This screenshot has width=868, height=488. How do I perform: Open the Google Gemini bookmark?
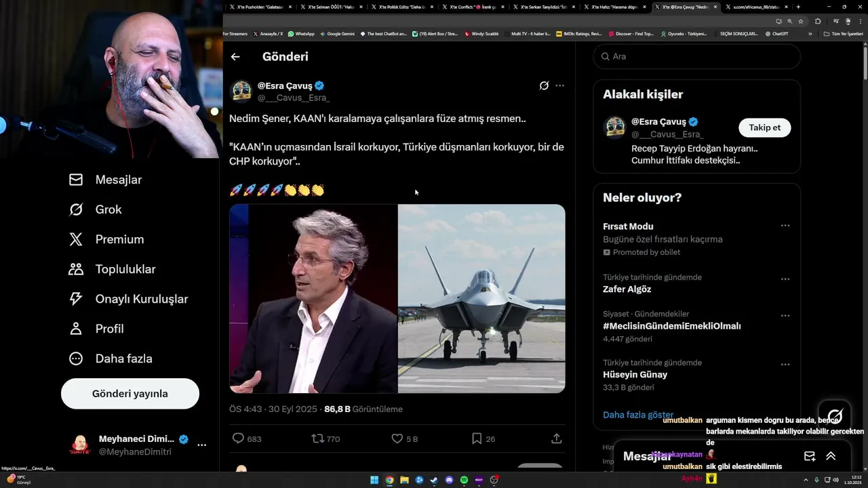pos(336,33)
